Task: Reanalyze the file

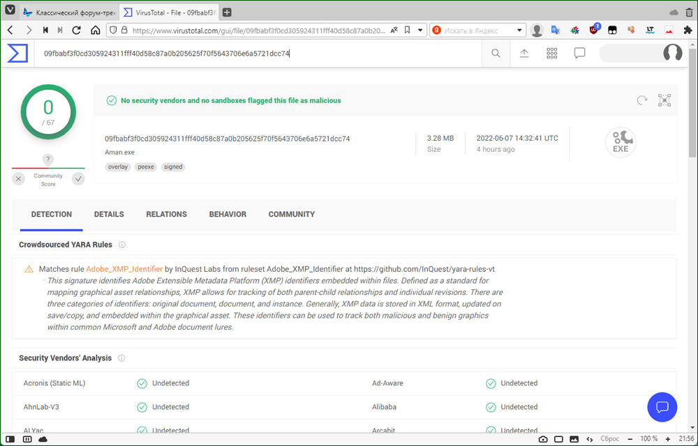Action: click(642, 100)
